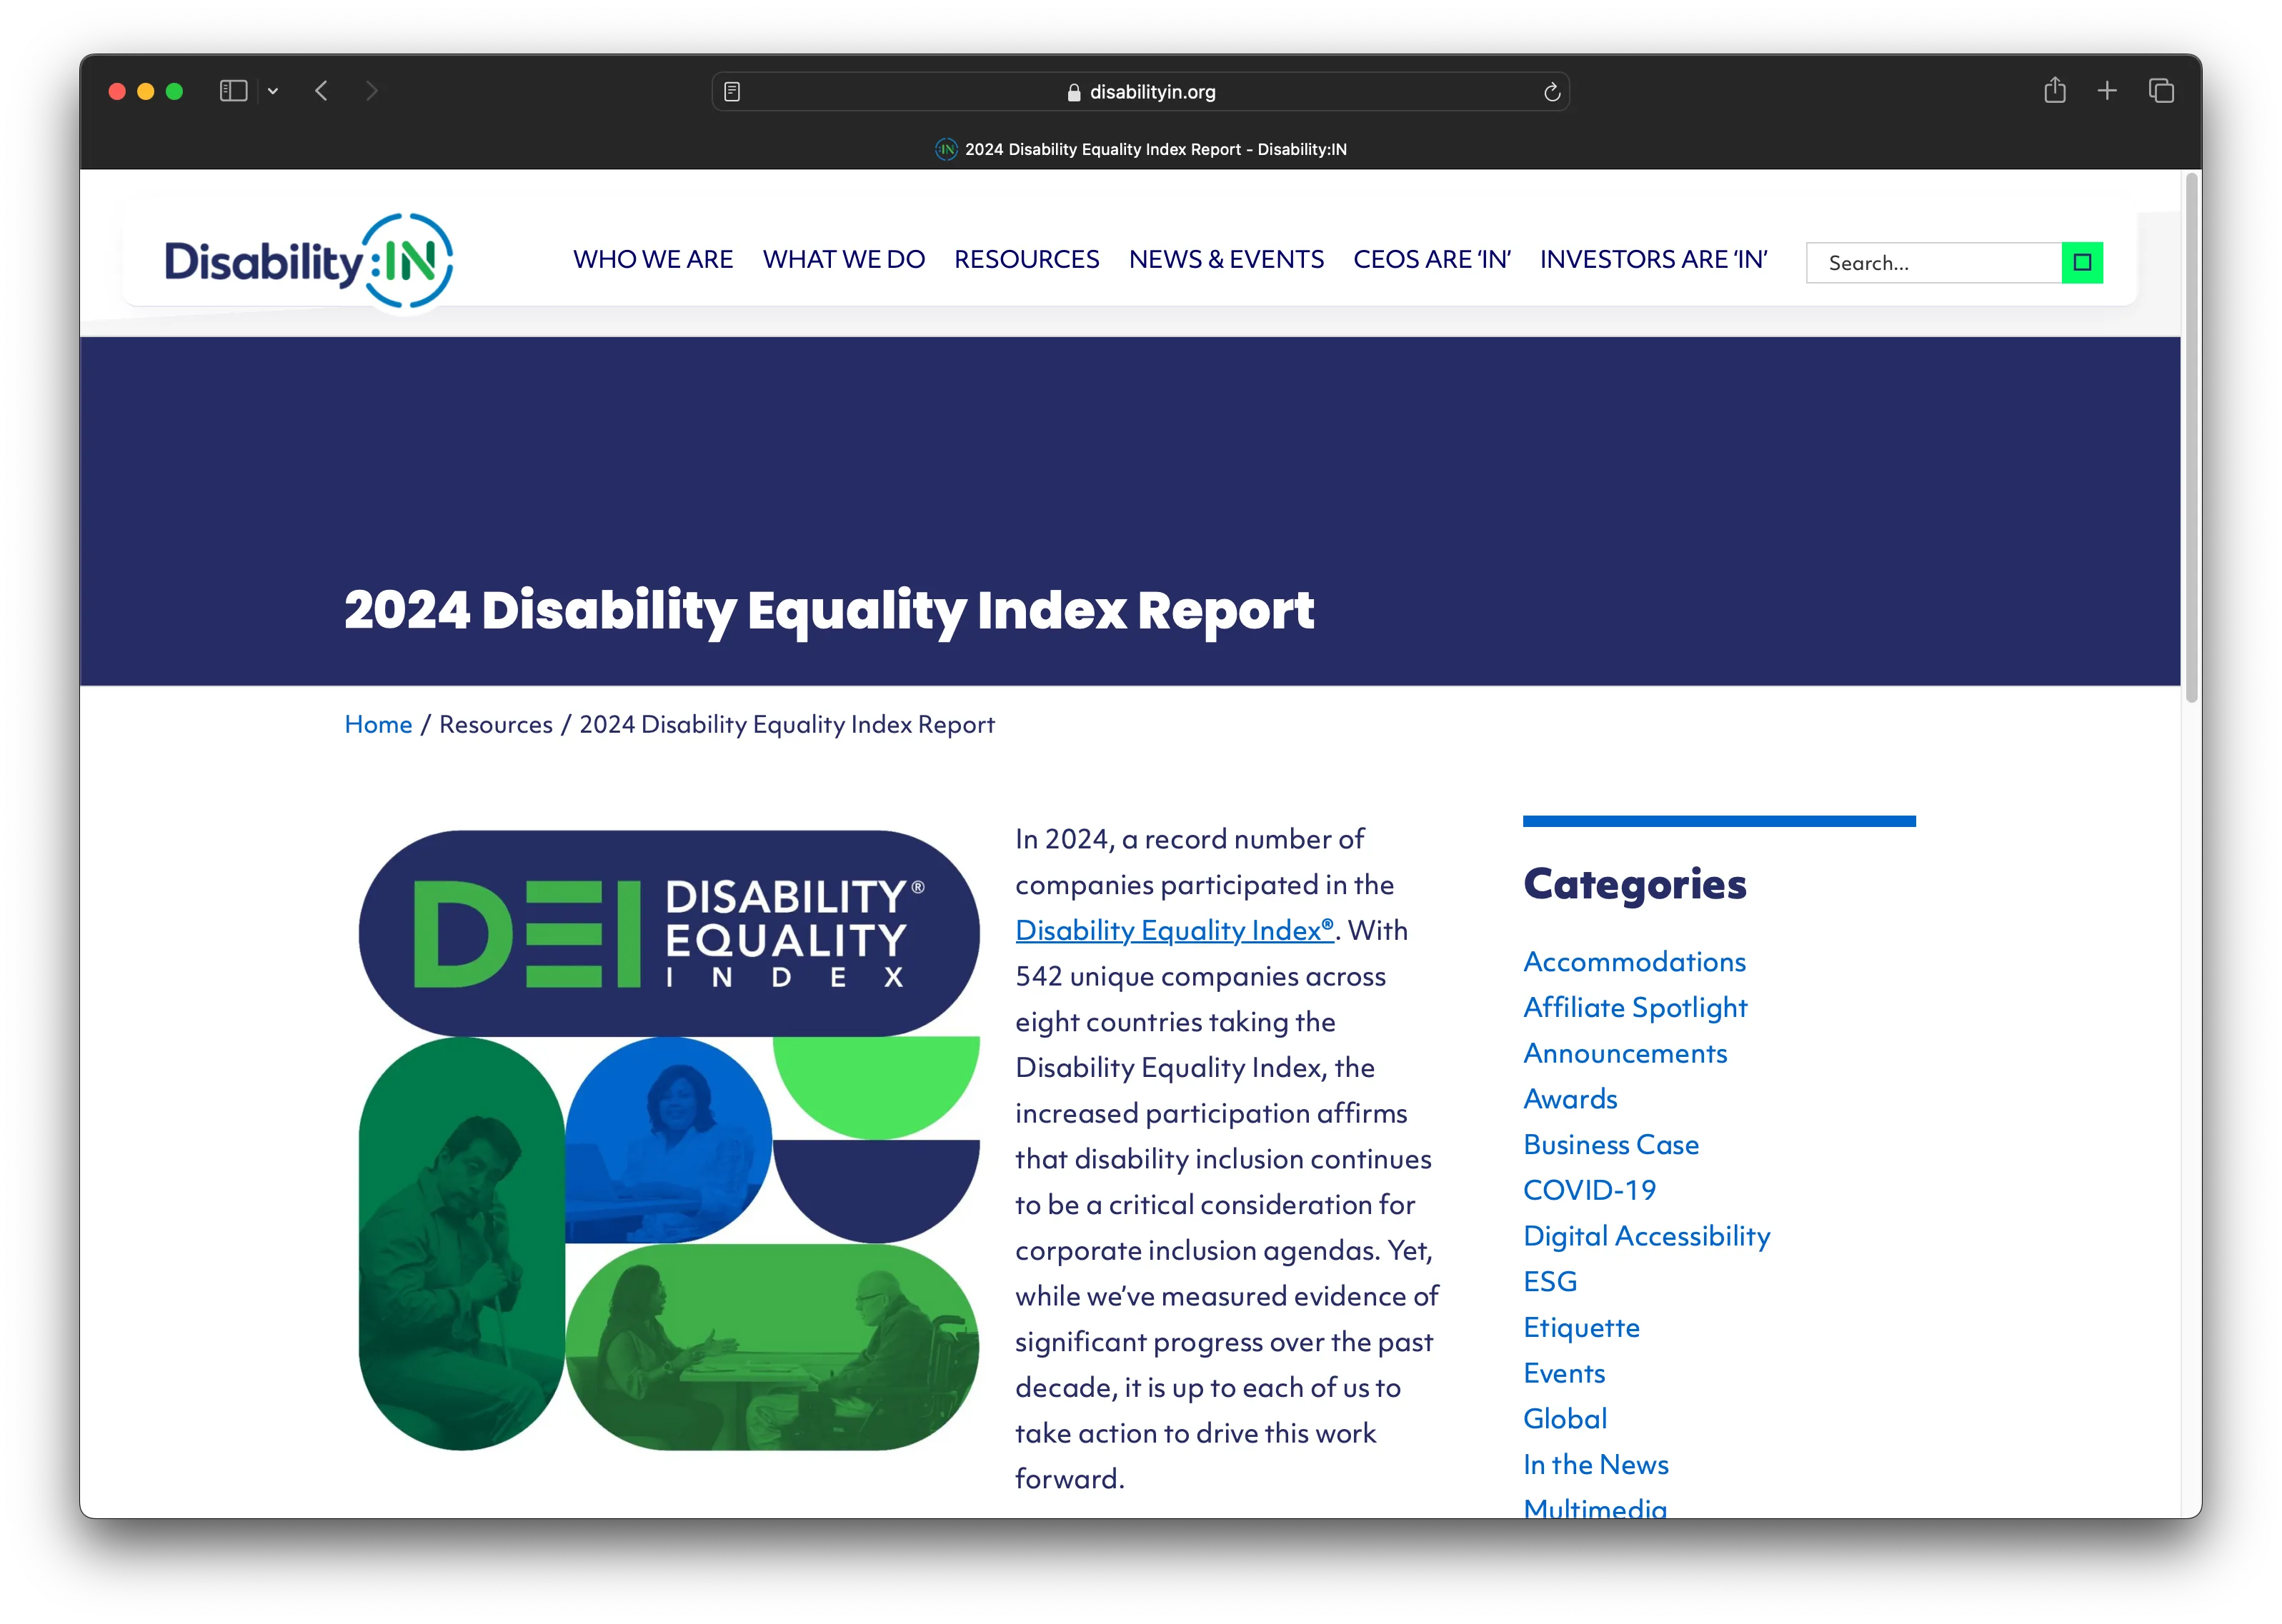
Task: Click the disabilityin.org address field
Action: pyautogui.click(x=1140, y=92)
